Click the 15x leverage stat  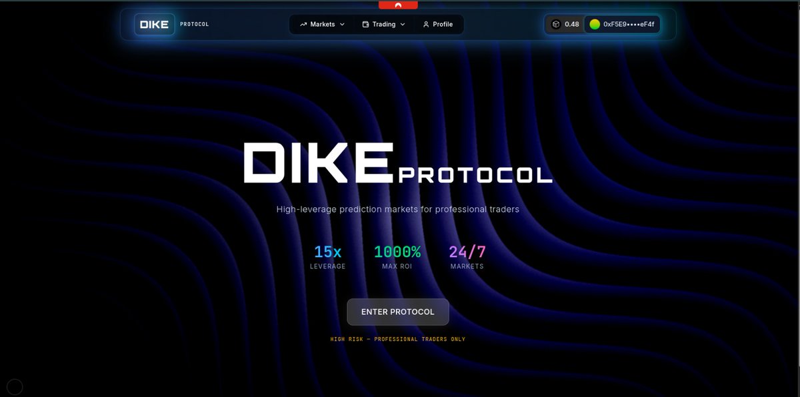click(328, 257)
